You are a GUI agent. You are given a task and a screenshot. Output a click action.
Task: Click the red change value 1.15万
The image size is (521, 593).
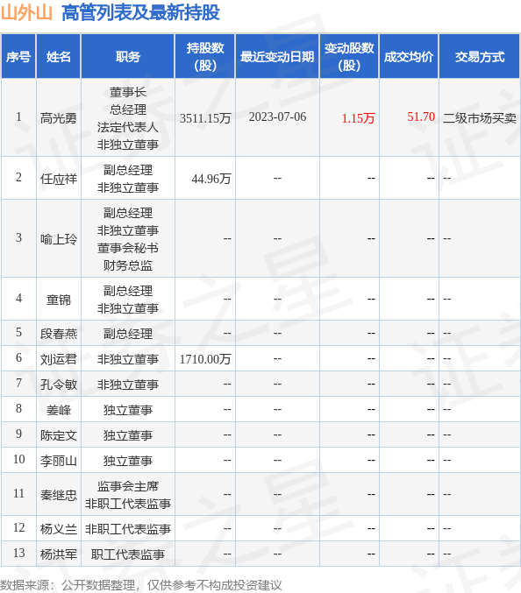click(x=358, y=118)
